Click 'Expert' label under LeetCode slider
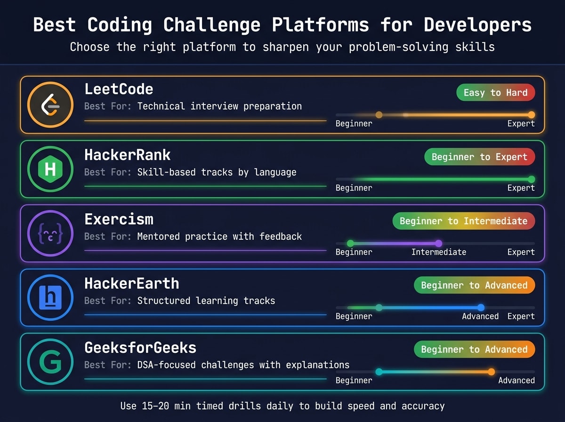Screen dimensions: 565x422 coord(521,124)
